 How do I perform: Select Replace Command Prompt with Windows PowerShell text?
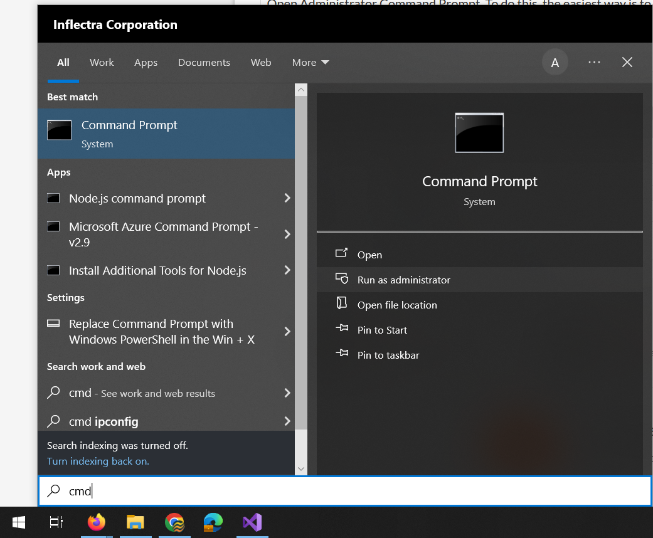tap(162, 332)
